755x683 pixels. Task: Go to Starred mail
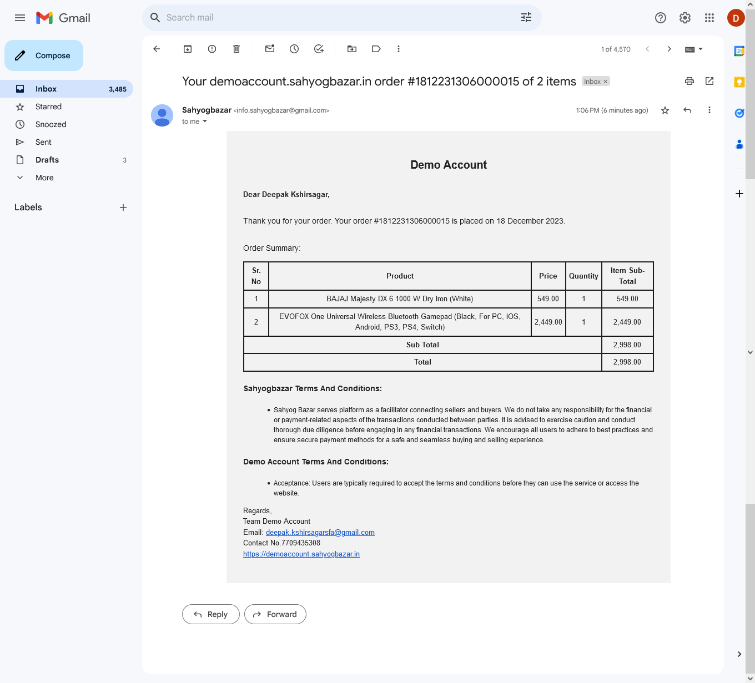point(67,107)
